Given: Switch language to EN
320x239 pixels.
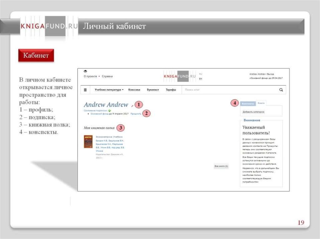Looking at the screenshot, I should [x=201, y=79].
